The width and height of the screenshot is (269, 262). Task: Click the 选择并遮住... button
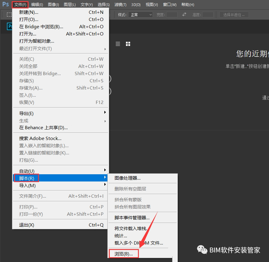(x=234, y=15)
